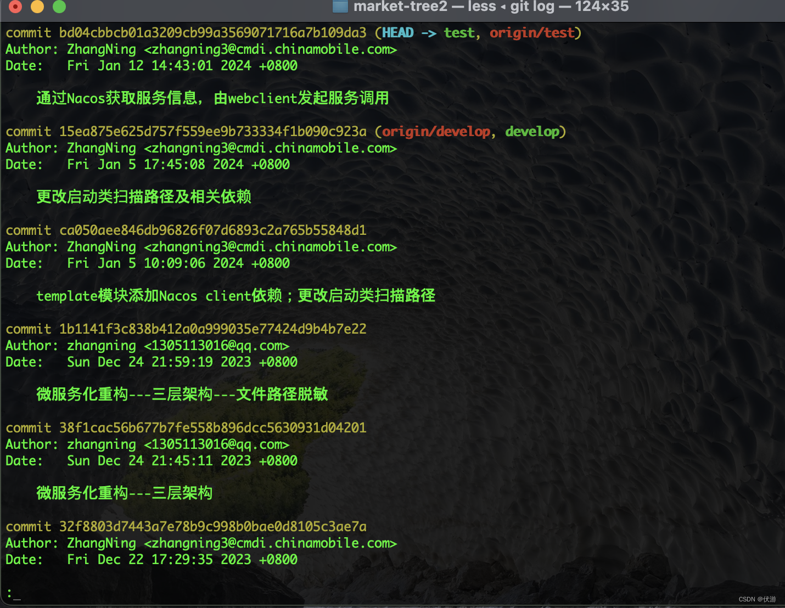Screen dimensions: 785x608
Task: Click the commit message mentioning webclient
Action: tap(213, 98)
